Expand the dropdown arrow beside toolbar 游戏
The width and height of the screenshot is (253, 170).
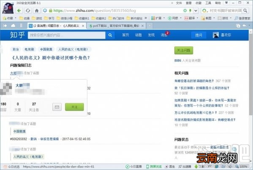(x=231, y=18)
